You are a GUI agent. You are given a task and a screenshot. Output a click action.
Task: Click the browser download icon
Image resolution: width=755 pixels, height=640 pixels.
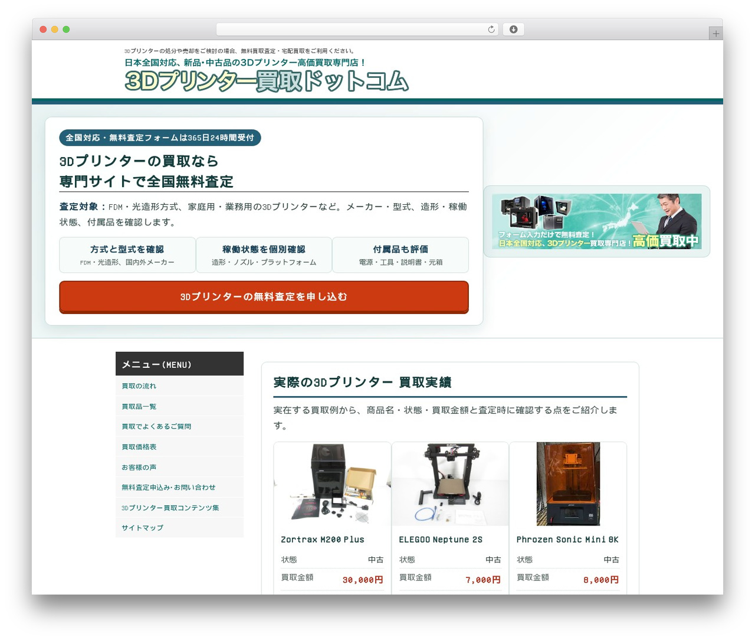pos(513,30)
